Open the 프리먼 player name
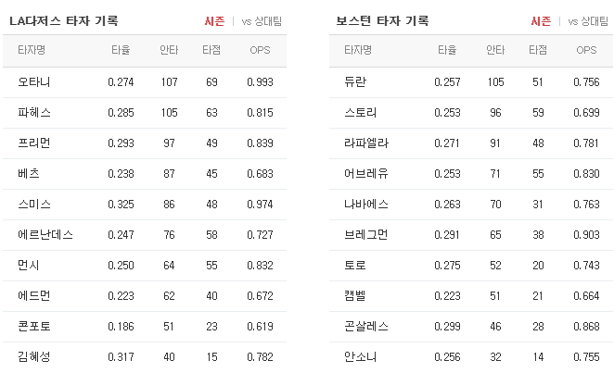 pos(34,143)
